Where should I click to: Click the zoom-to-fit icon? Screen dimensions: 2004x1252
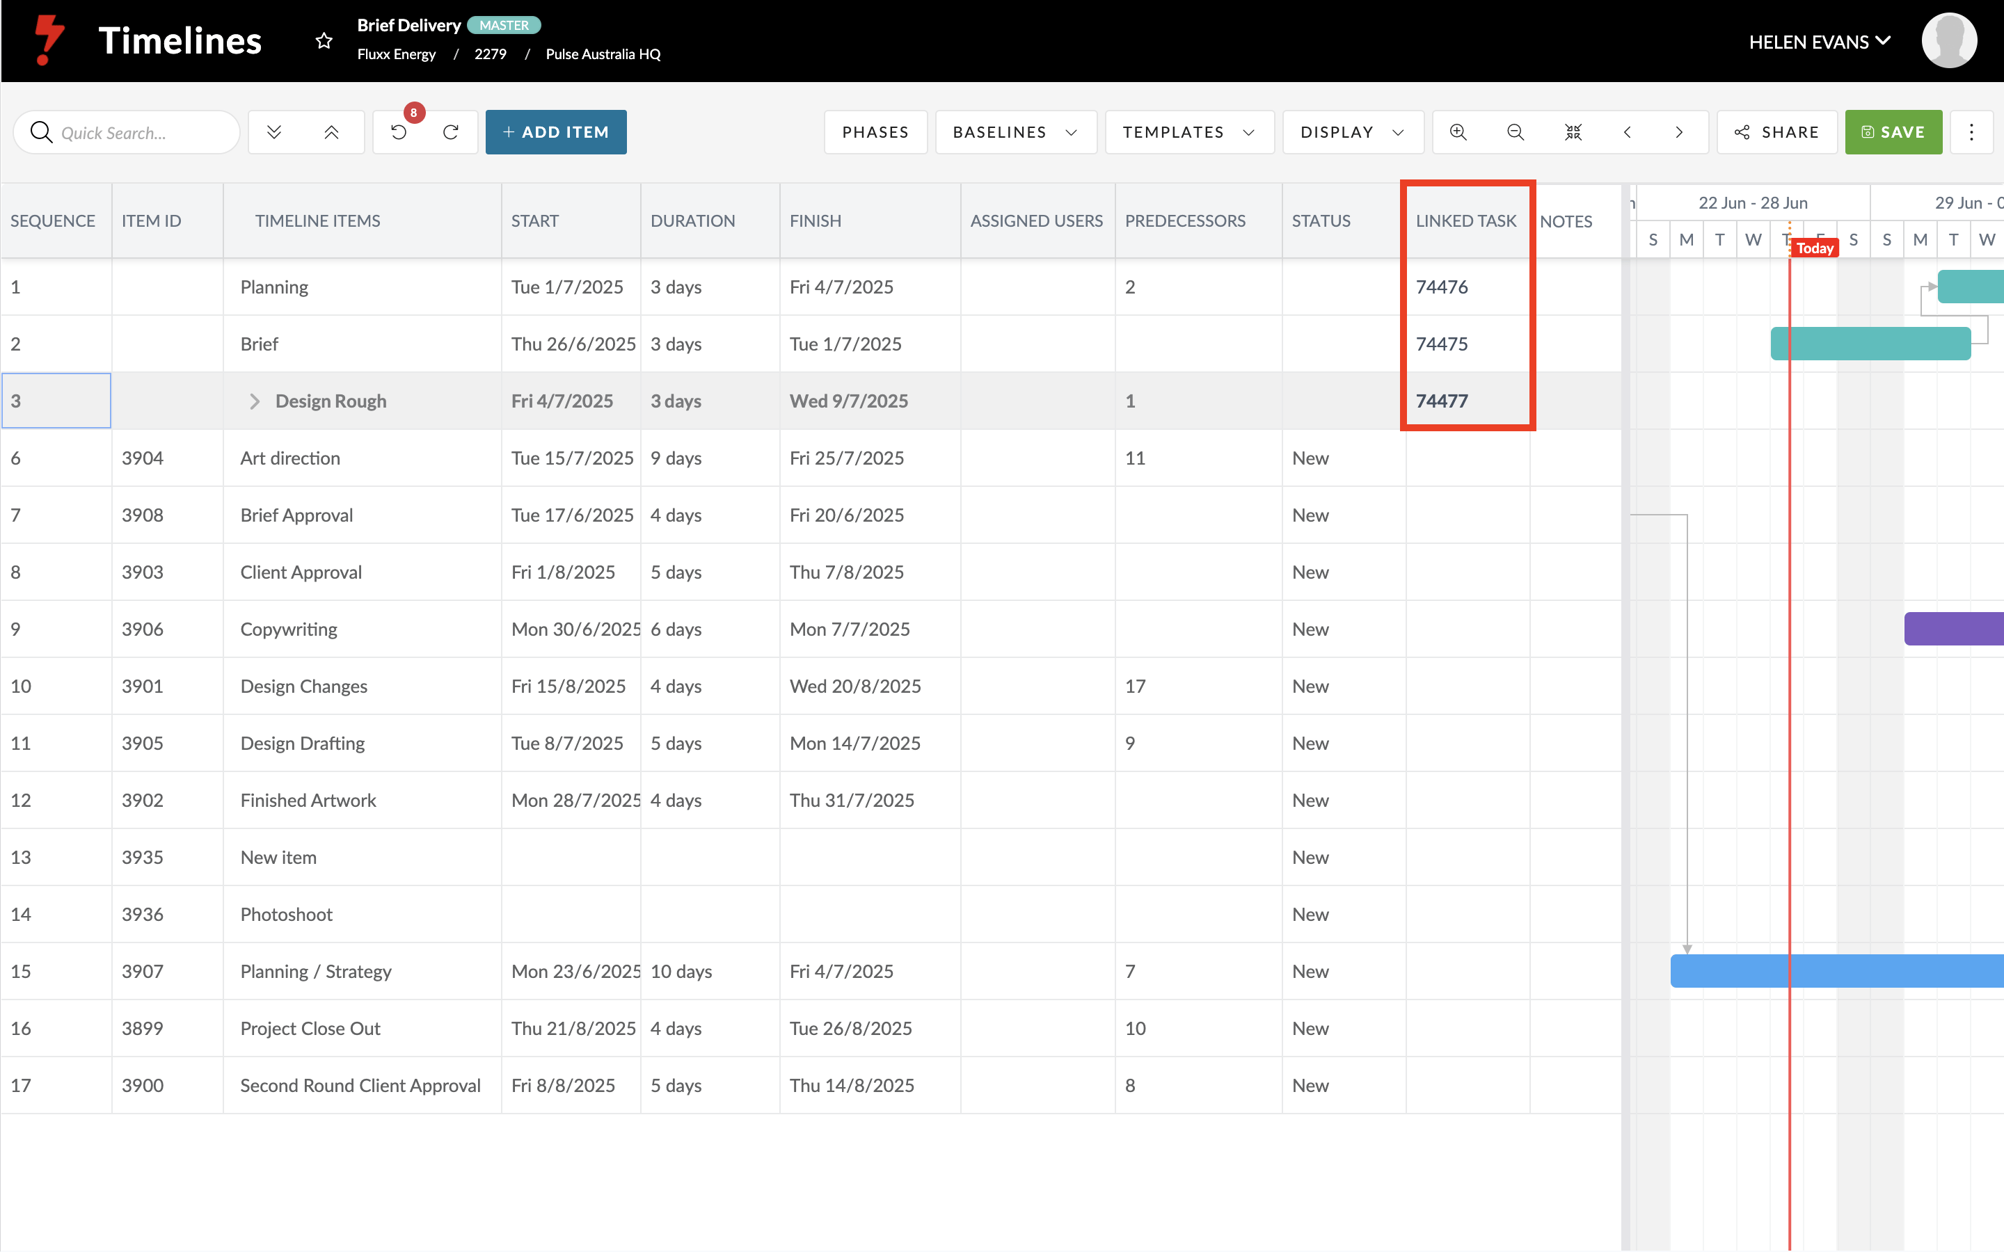coord(1573,132)
